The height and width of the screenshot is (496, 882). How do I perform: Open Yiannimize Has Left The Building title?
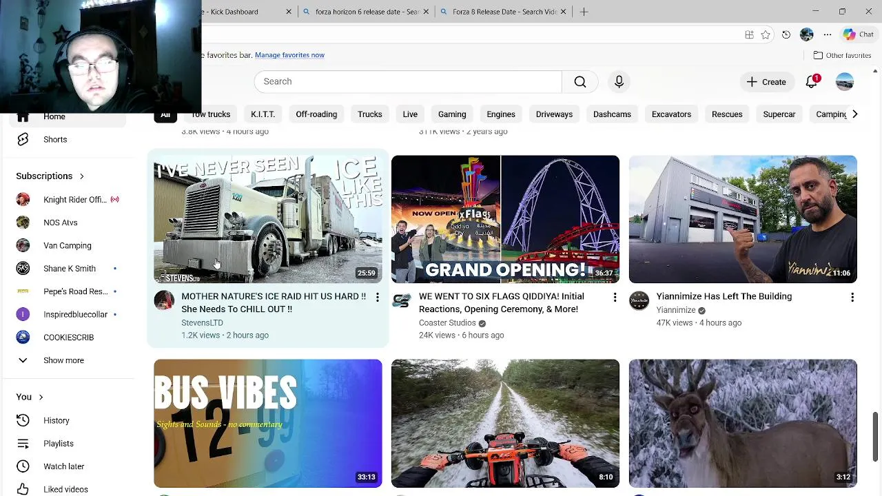click(x=724, y=296)
